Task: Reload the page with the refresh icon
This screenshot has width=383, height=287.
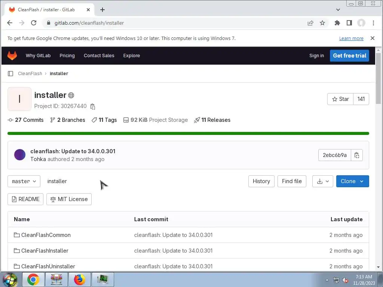Action: [x=34, y=23]
